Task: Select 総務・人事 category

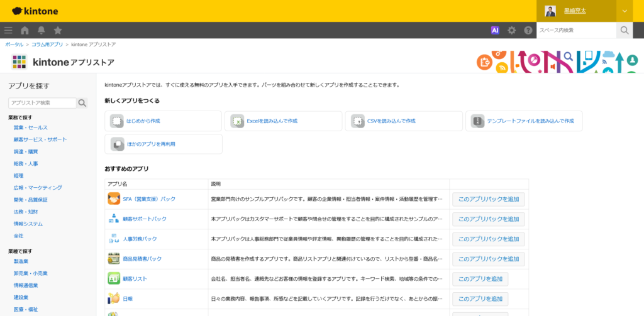Action: click(x=25, y=164)
